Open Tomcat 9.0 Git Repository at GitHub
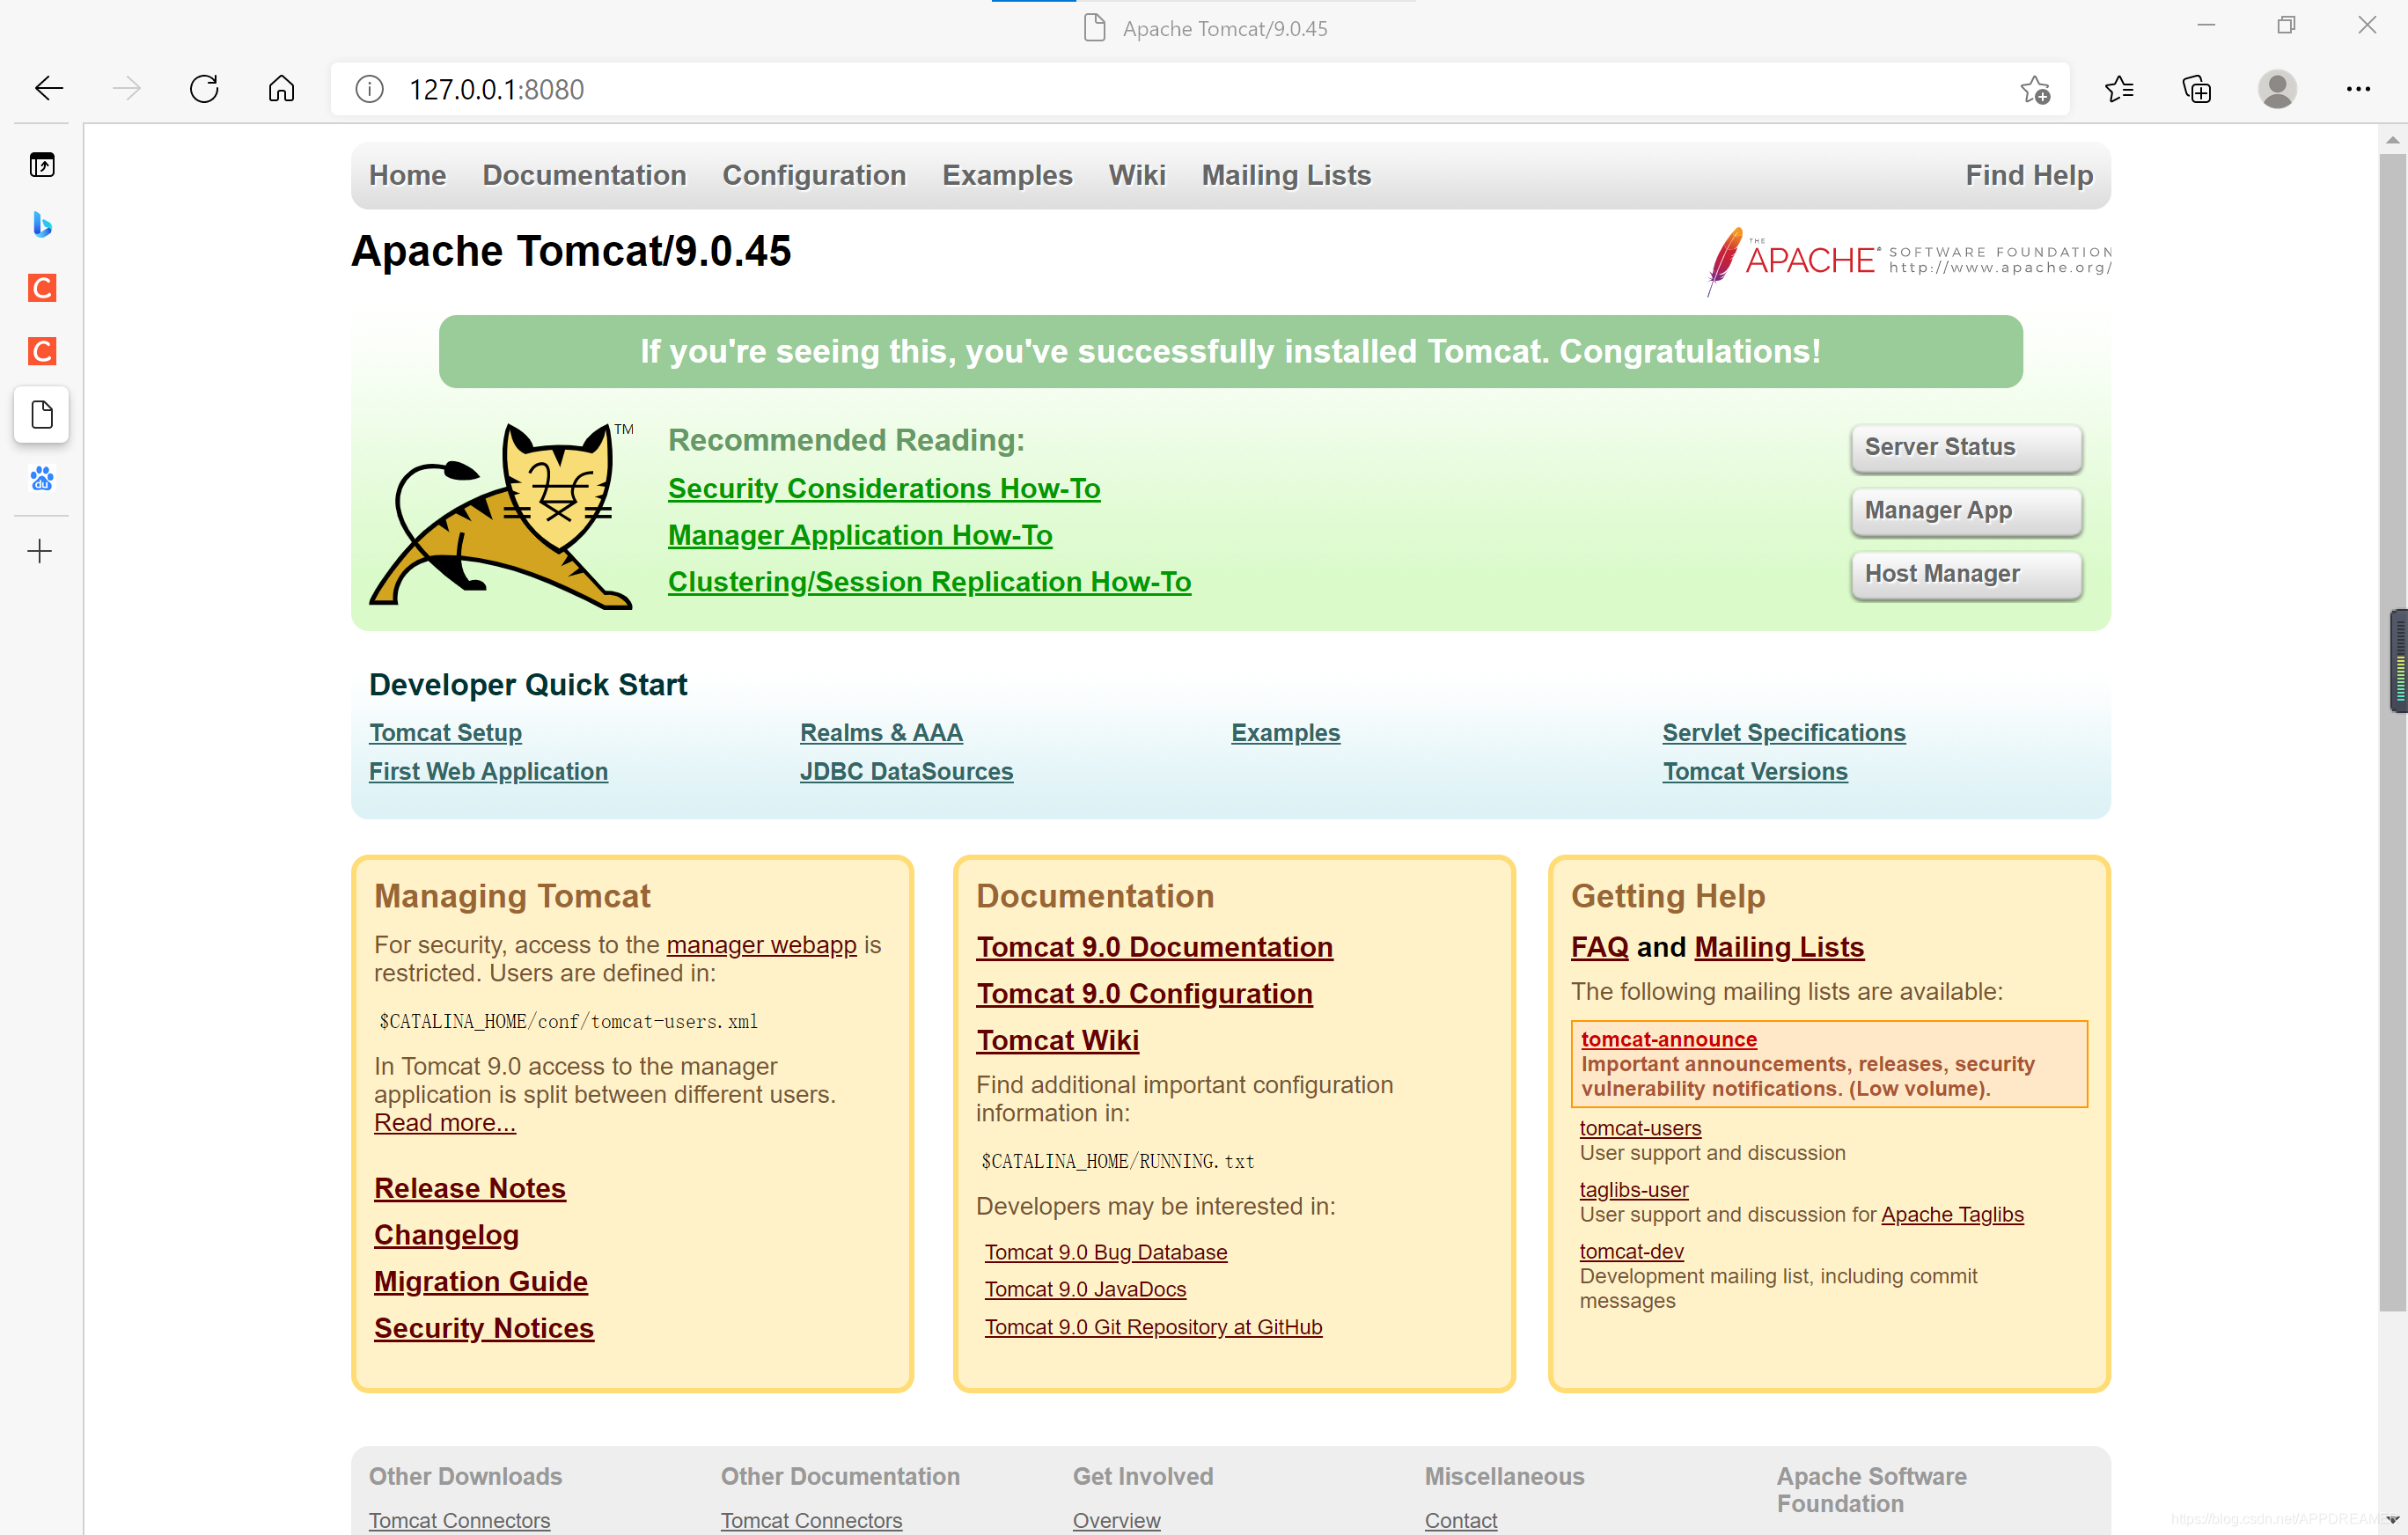The width and height of the screenshot is (2408, 1535). point(1153,1327)
